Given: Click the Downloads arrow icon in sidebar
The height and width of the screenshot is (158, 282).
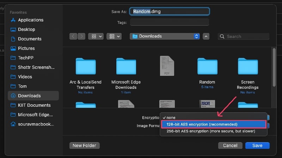Looking at the screenshot, I should click(x=13, y=96).
